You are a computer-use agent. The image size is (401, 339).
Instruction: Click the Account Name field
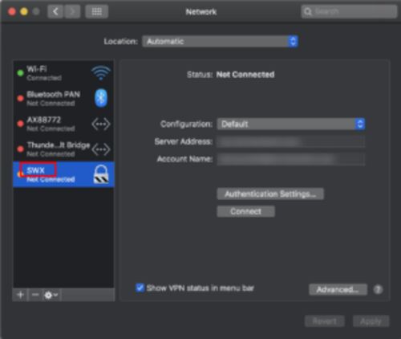[x=291, y=159]
